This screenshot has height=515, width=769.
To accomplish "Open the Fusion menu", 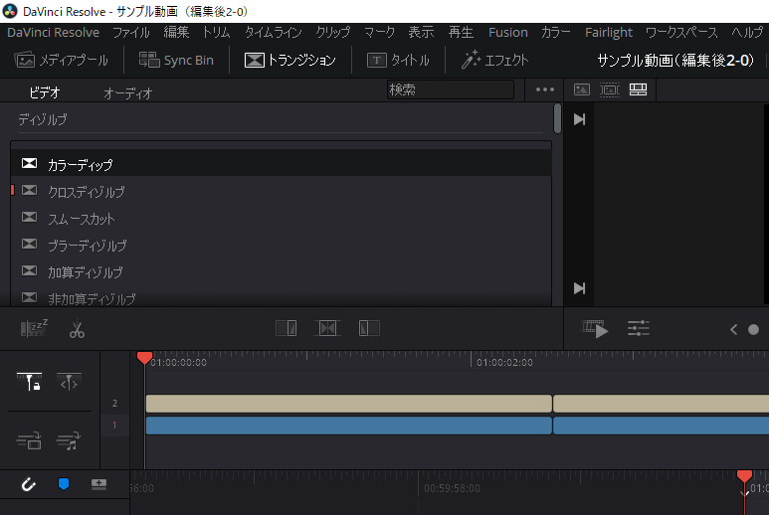I will click(508, 33).
